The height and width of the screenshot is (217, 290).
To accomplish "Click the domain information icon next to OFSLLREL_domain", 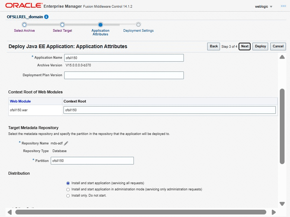I will [46, 17].
